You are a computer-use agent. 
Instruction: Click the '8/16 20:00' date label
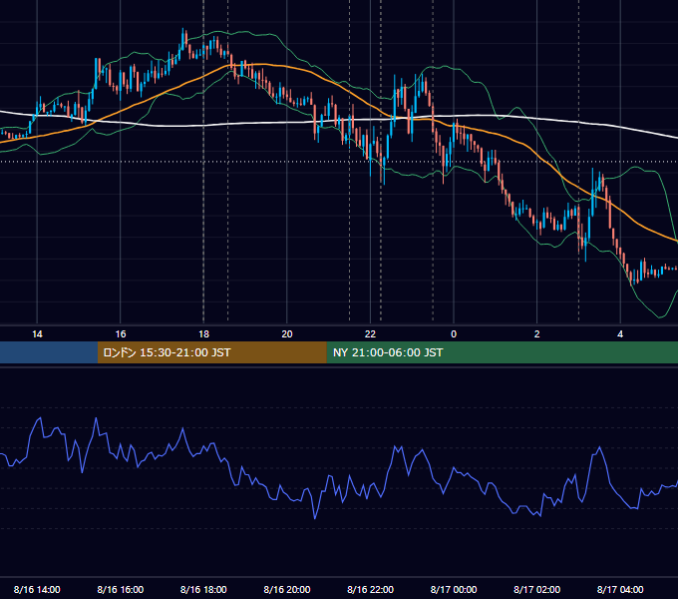pos(287,589)
